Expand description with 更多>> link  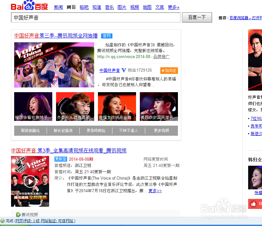pyautogui.click(x=155, y=191)
